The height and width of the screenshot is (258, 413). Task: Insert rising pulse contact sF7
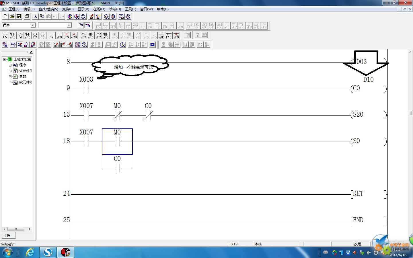pos(83,36)
